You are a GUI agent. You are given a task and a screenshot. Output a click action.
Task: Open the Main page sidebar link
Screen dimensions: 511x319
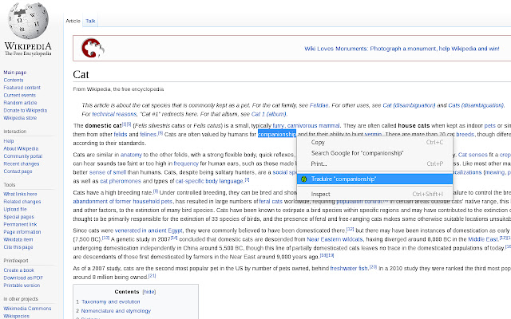click(x=15, y=73)
